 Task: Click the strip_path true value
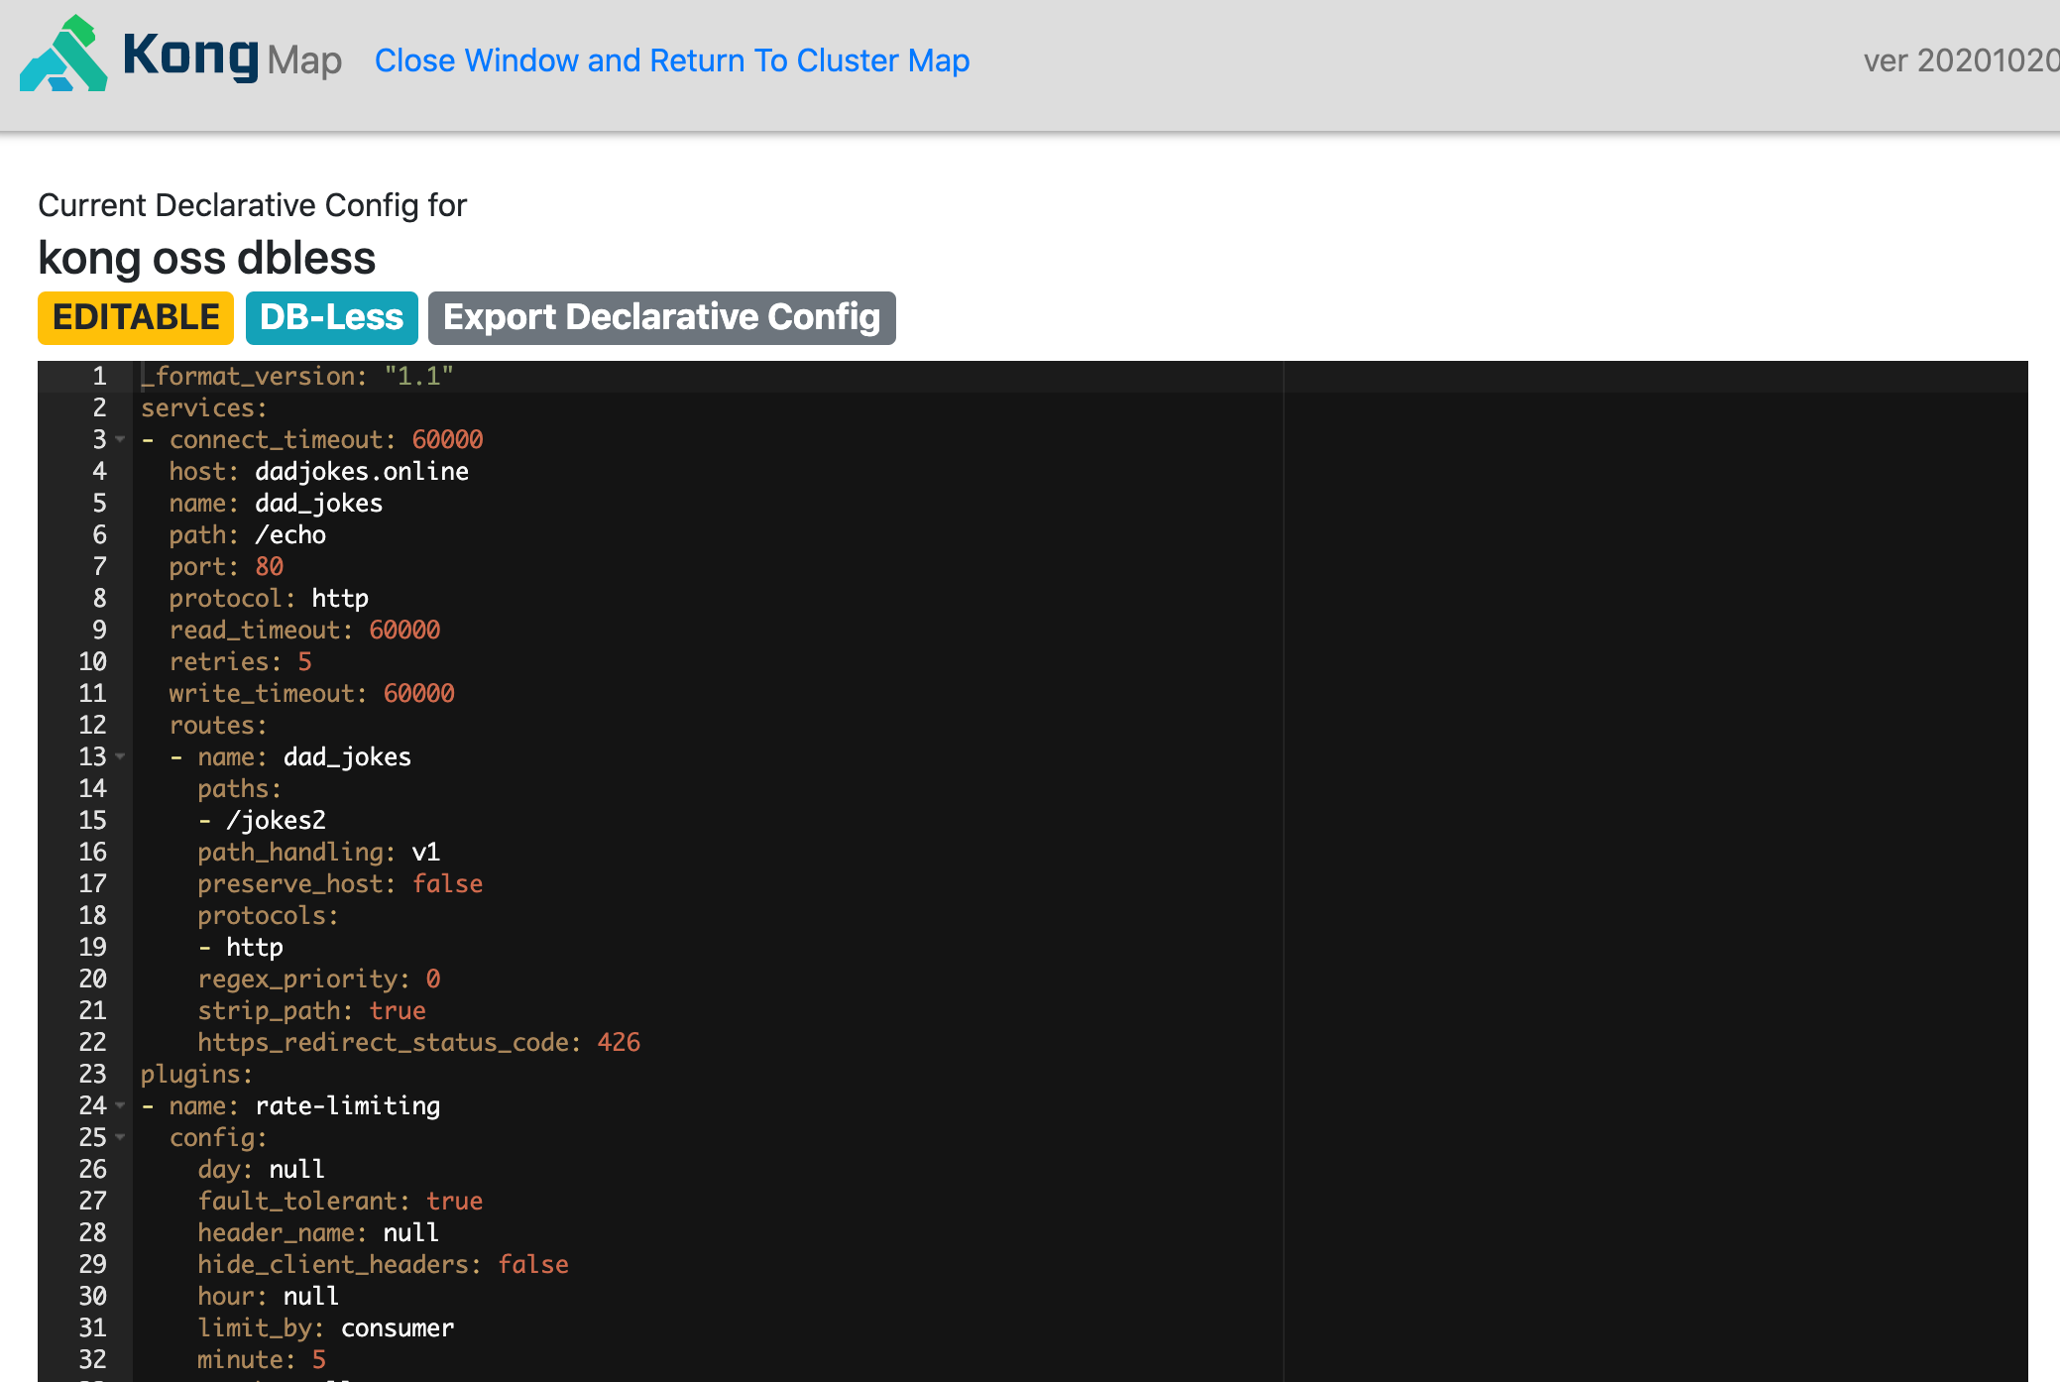pyautogui.click(x=399, y=1010)
